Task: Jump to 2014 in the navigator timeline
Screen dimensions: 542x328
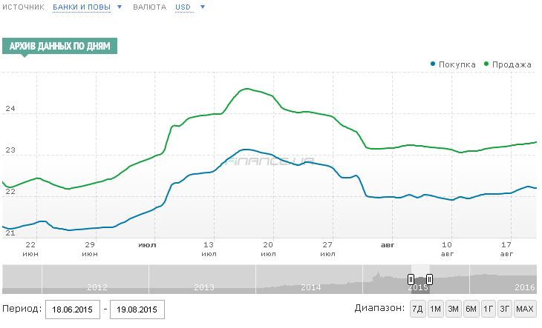Action: coord(310,287)
